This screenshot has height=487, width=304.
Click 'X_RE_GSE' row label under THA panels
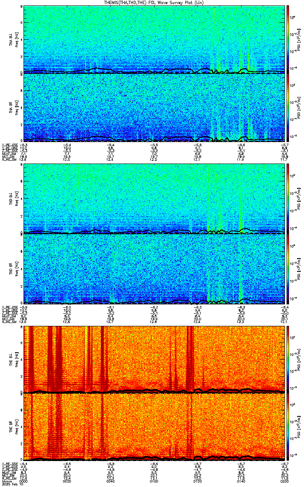(x=10, y=144)
